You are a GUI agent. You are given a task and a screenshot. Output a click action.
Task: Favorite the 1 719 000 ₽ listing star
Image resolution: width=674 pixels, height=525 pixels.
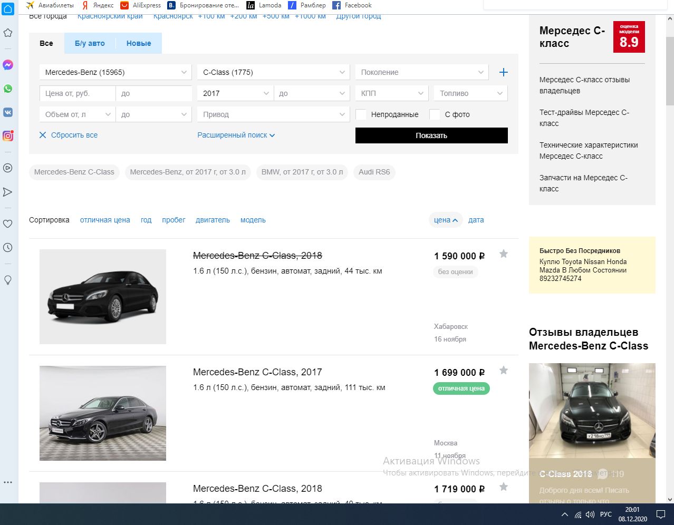504,487
